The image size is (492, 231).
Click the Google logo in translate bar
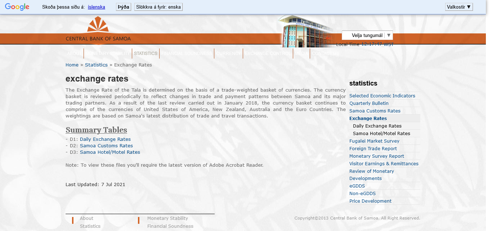click(17, 7)
